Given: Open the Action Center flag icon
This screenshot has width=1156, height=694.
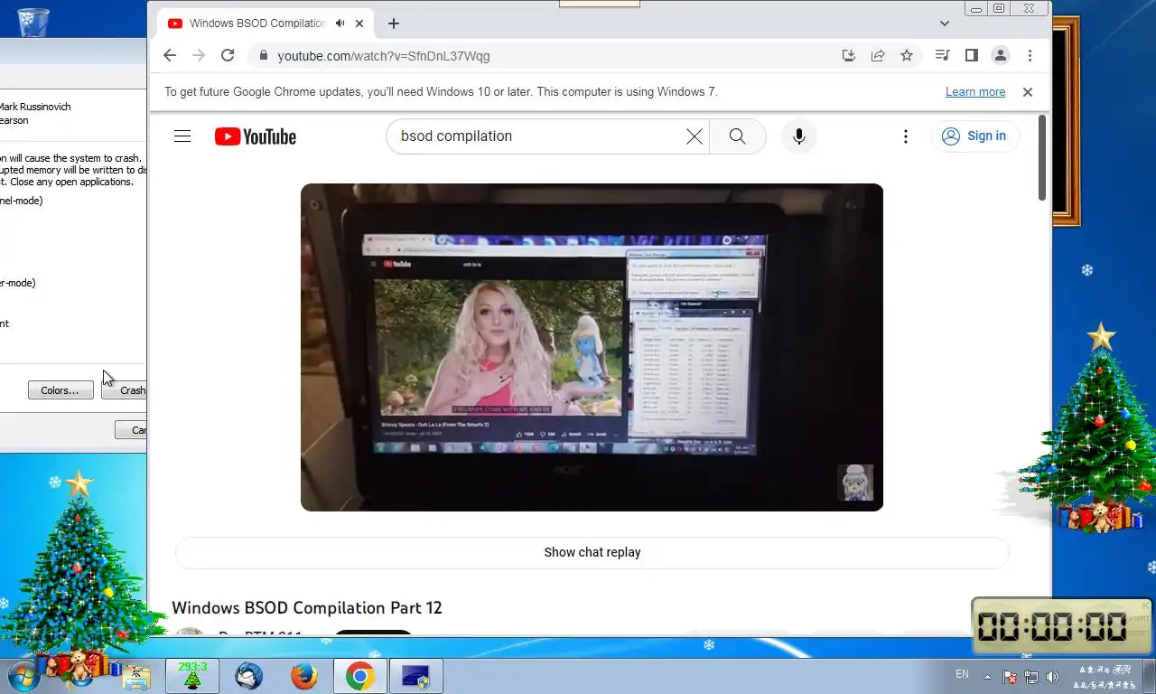Looking at the screenshot, I should click(x=1010, y=677).
